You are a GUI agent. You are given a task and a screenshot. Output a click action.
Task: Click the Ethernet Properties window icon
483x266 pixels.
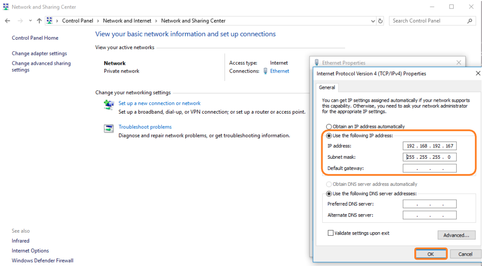coord(317,63)
